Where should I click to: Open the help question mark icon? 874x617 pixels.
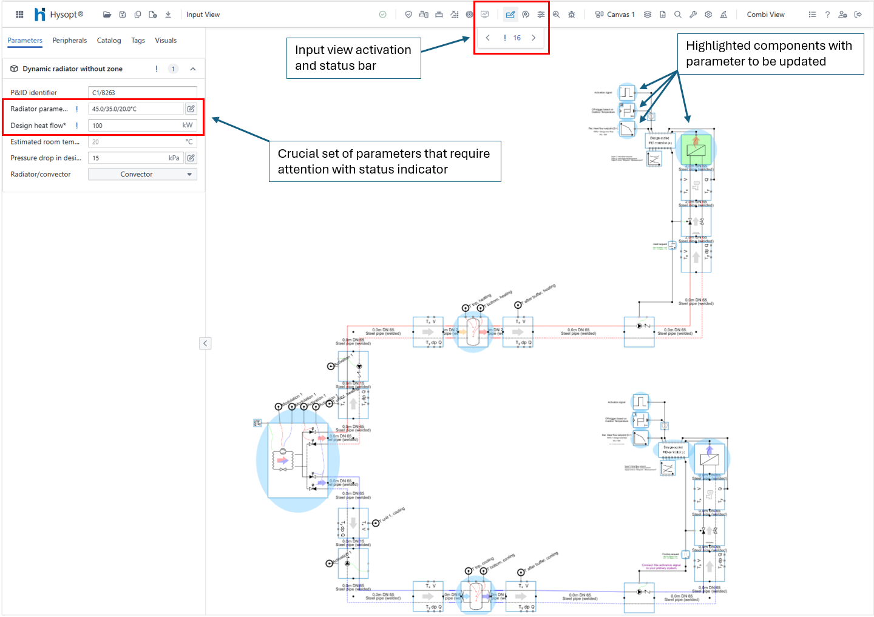click(827, 15)
